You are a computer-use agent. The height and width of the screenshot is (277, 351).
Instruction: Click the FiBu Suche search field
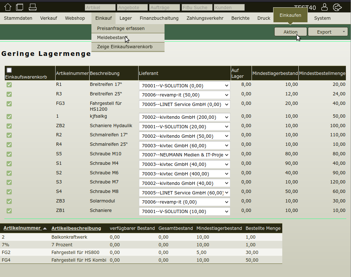(197, 7)
